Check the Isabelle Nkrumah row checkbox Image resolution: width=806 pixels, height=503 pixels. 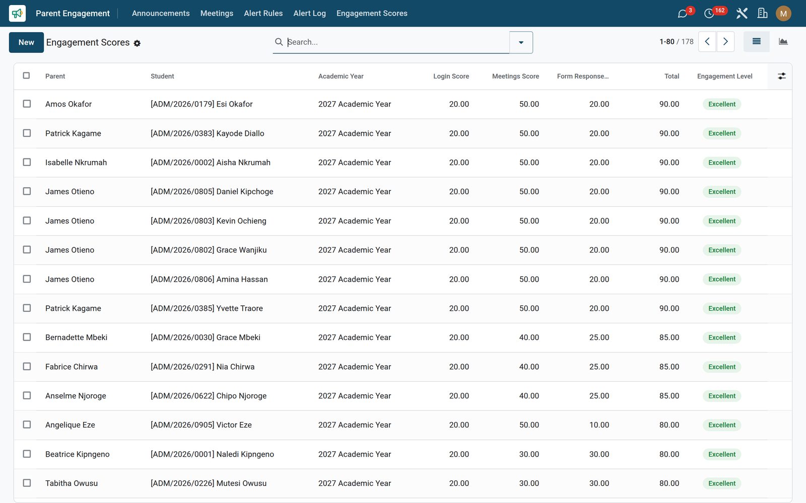pos(27,162)
